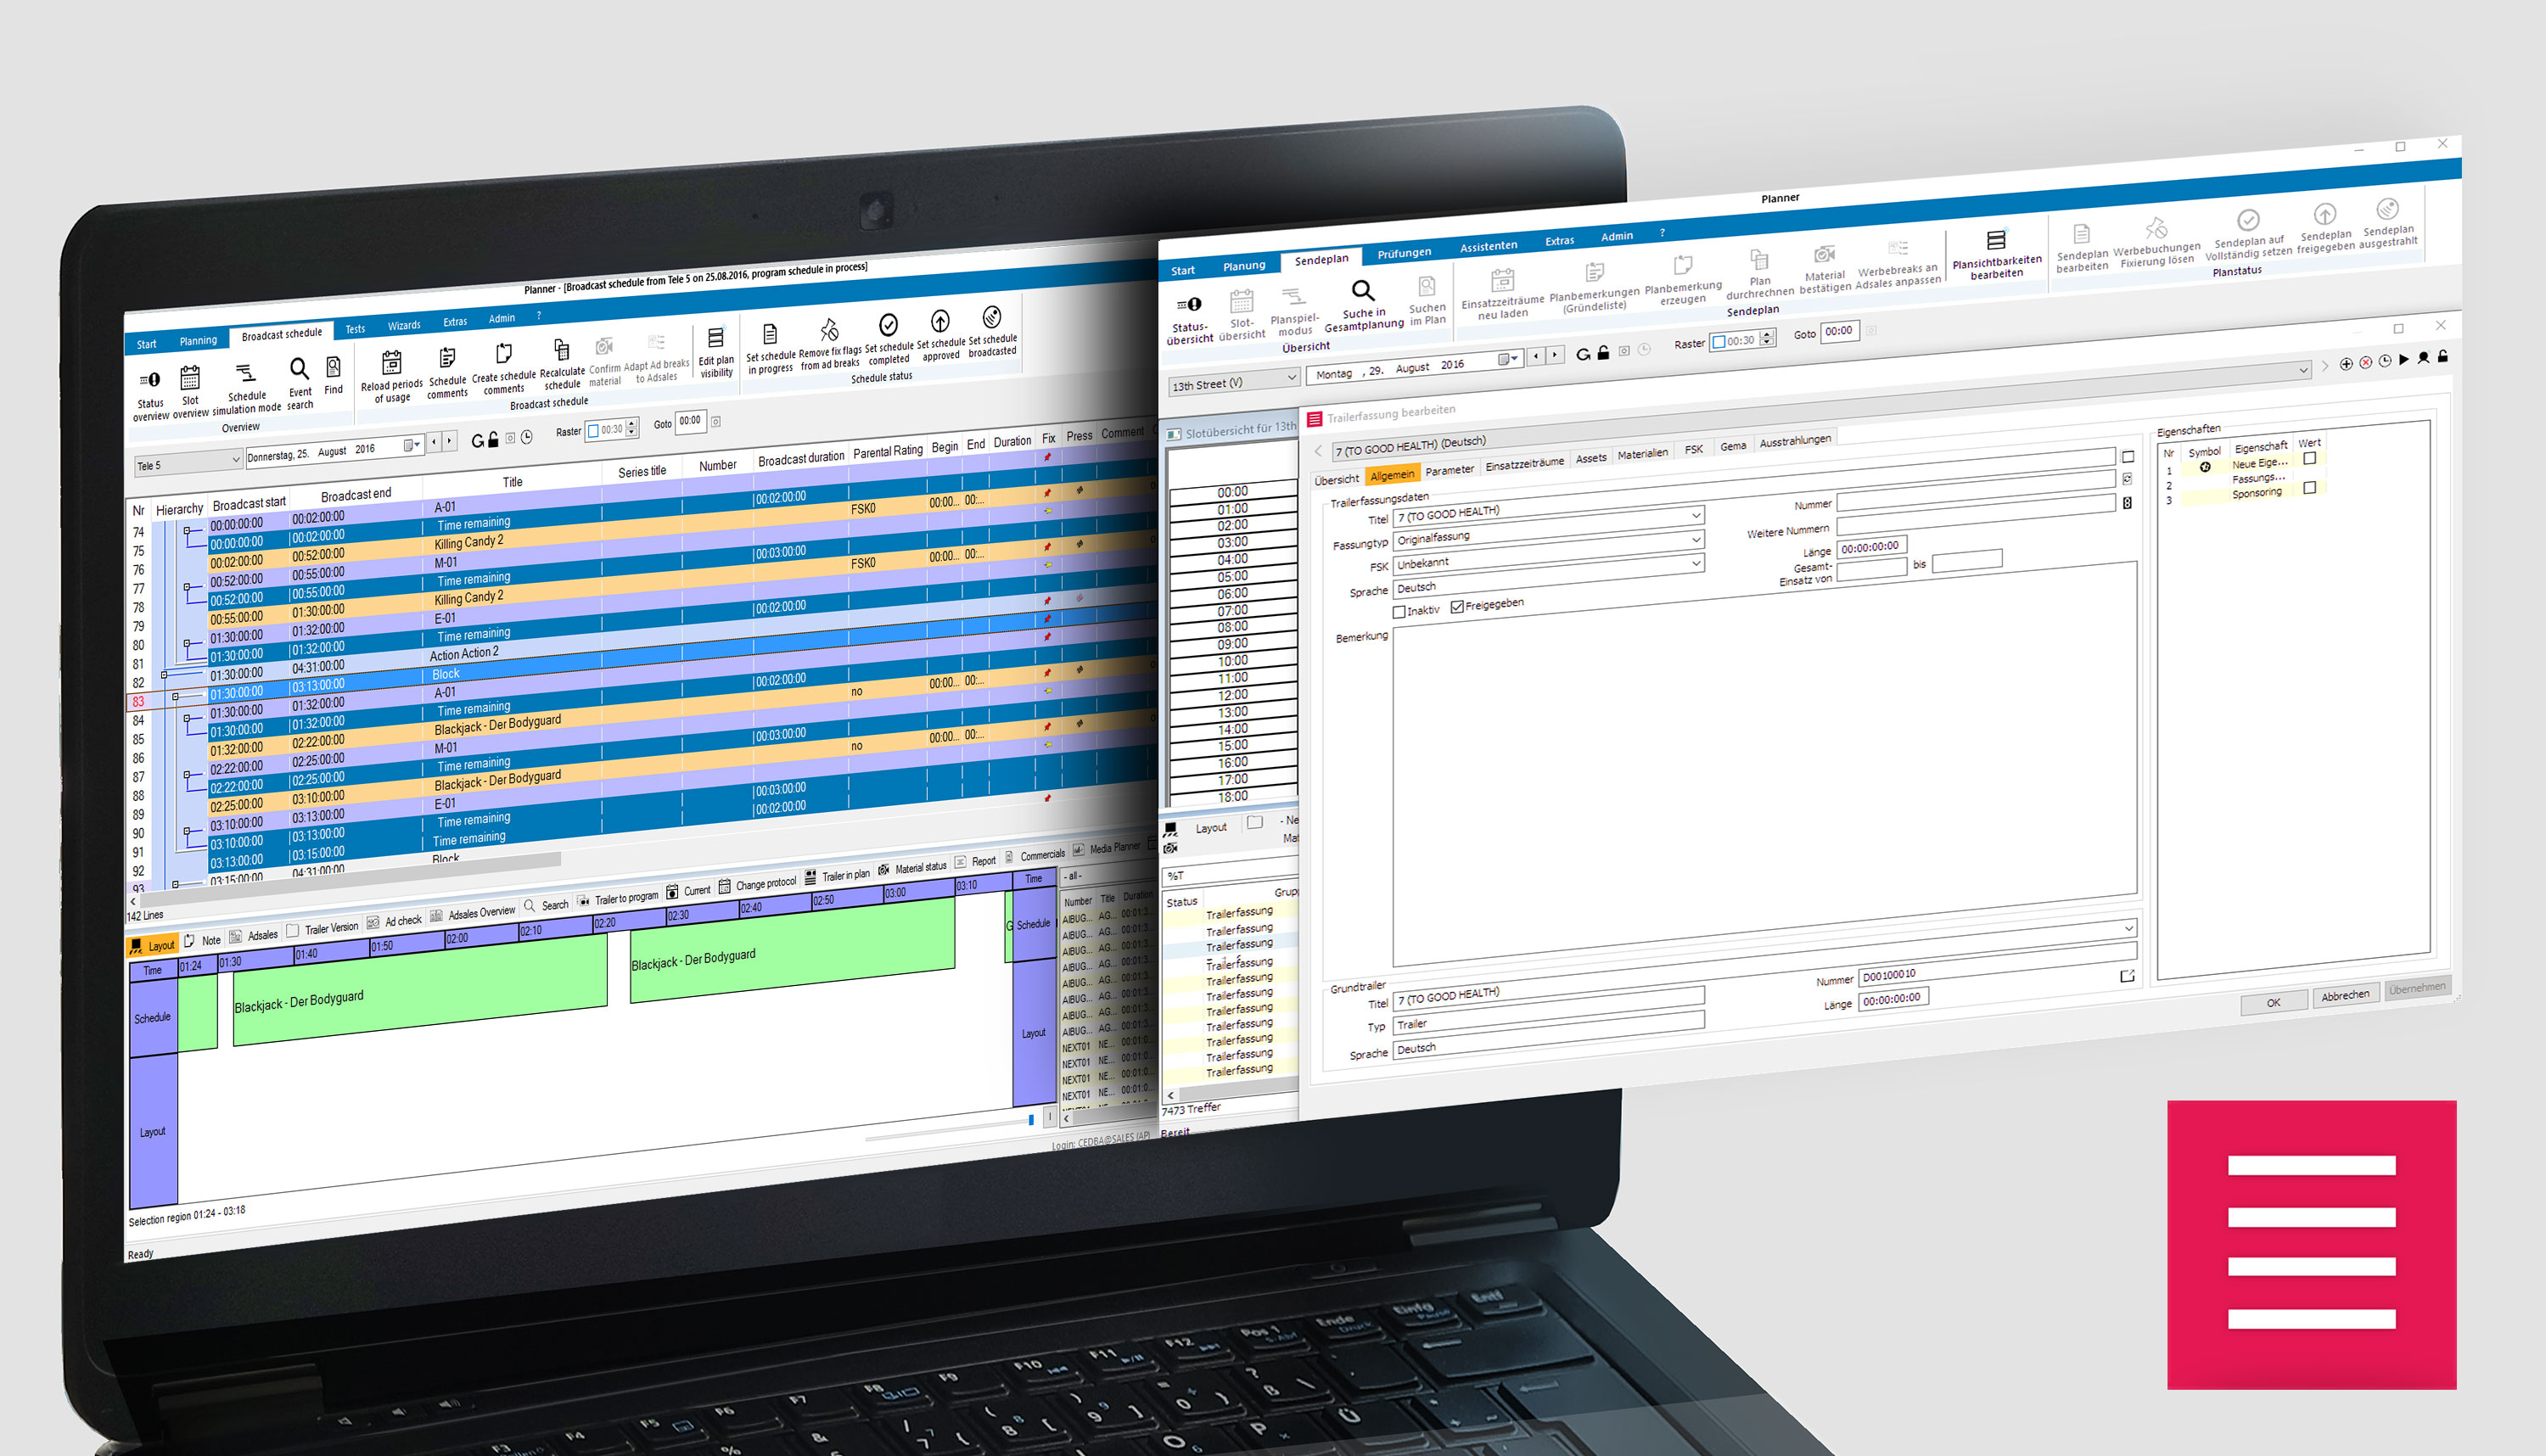This screenshot has width=2546, height=1456.
Task: Click the red circled X delete icon
Action: point(2366,362)
